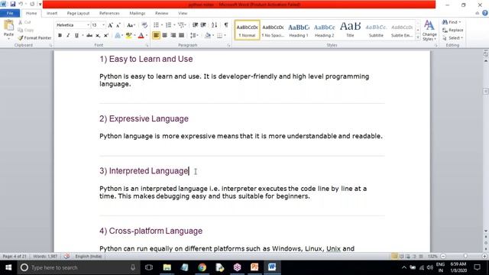
Task: Switch to the Mailings tab
Action: (x=138, y=13)
